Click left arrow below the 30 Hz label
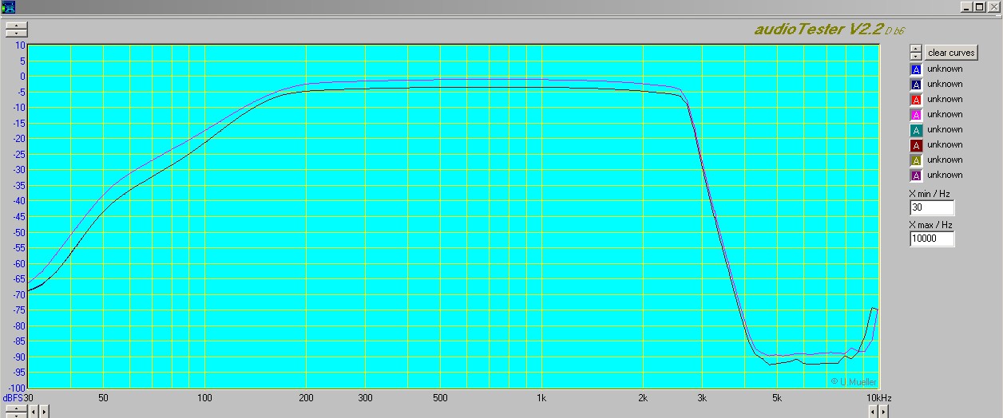The width and height of the screenshot is (1003, 418). point(34,412)
